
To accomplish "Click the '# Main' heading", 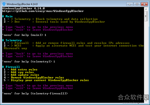I will 7,16.
